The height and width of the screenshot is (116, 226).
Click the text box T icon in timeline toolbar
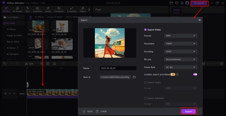click(48, 64)
